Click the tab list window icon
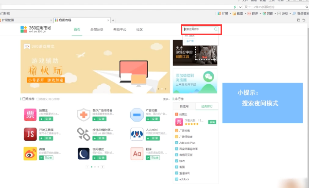Viewport: 309px width, 188px height. click(299, 20)
